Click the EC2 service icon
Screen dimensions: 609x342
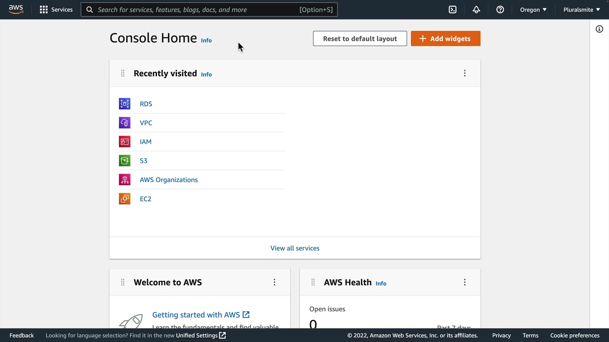(125, 199)
